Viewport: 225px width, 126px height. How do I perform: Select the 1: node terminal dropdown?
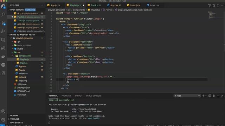point(187,96)
